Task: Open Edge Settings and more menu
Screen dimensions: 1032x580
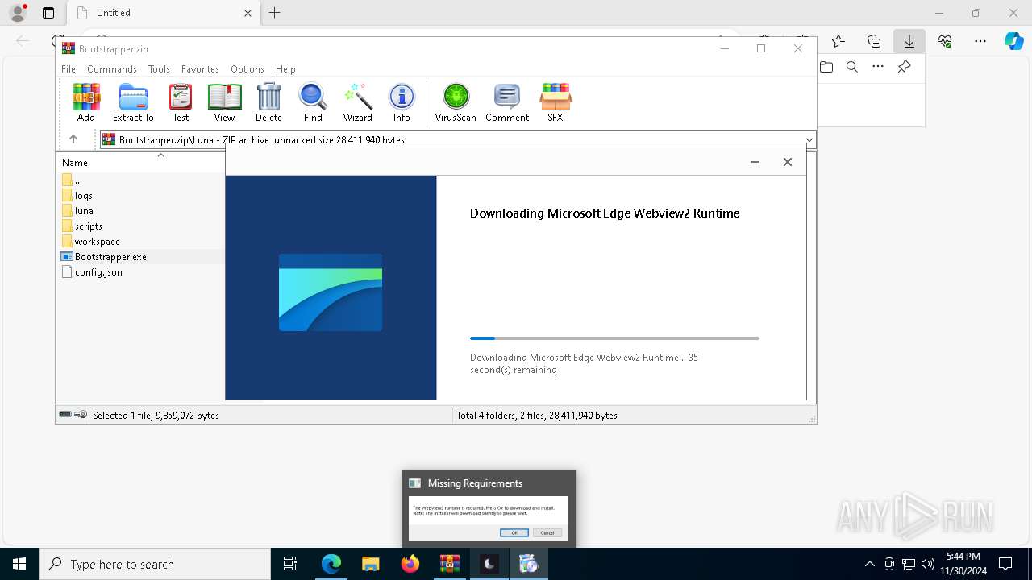Action: [x=980, y=41]
